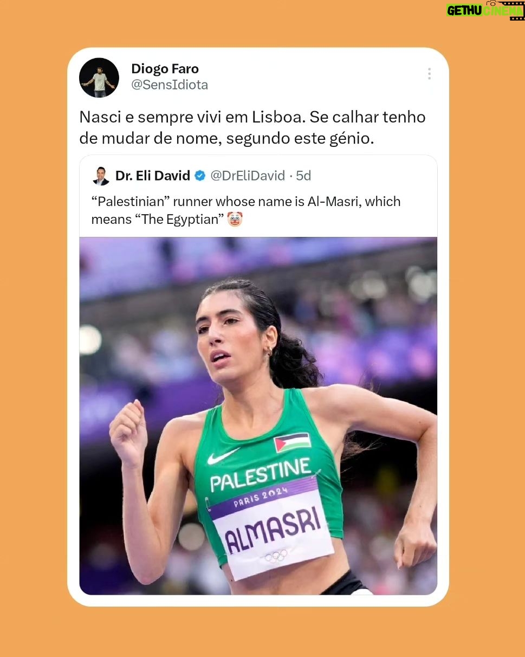525x657 pixels.
Task: Click the PALESTINE lettering on the jersey
Action: coord(261,474)
